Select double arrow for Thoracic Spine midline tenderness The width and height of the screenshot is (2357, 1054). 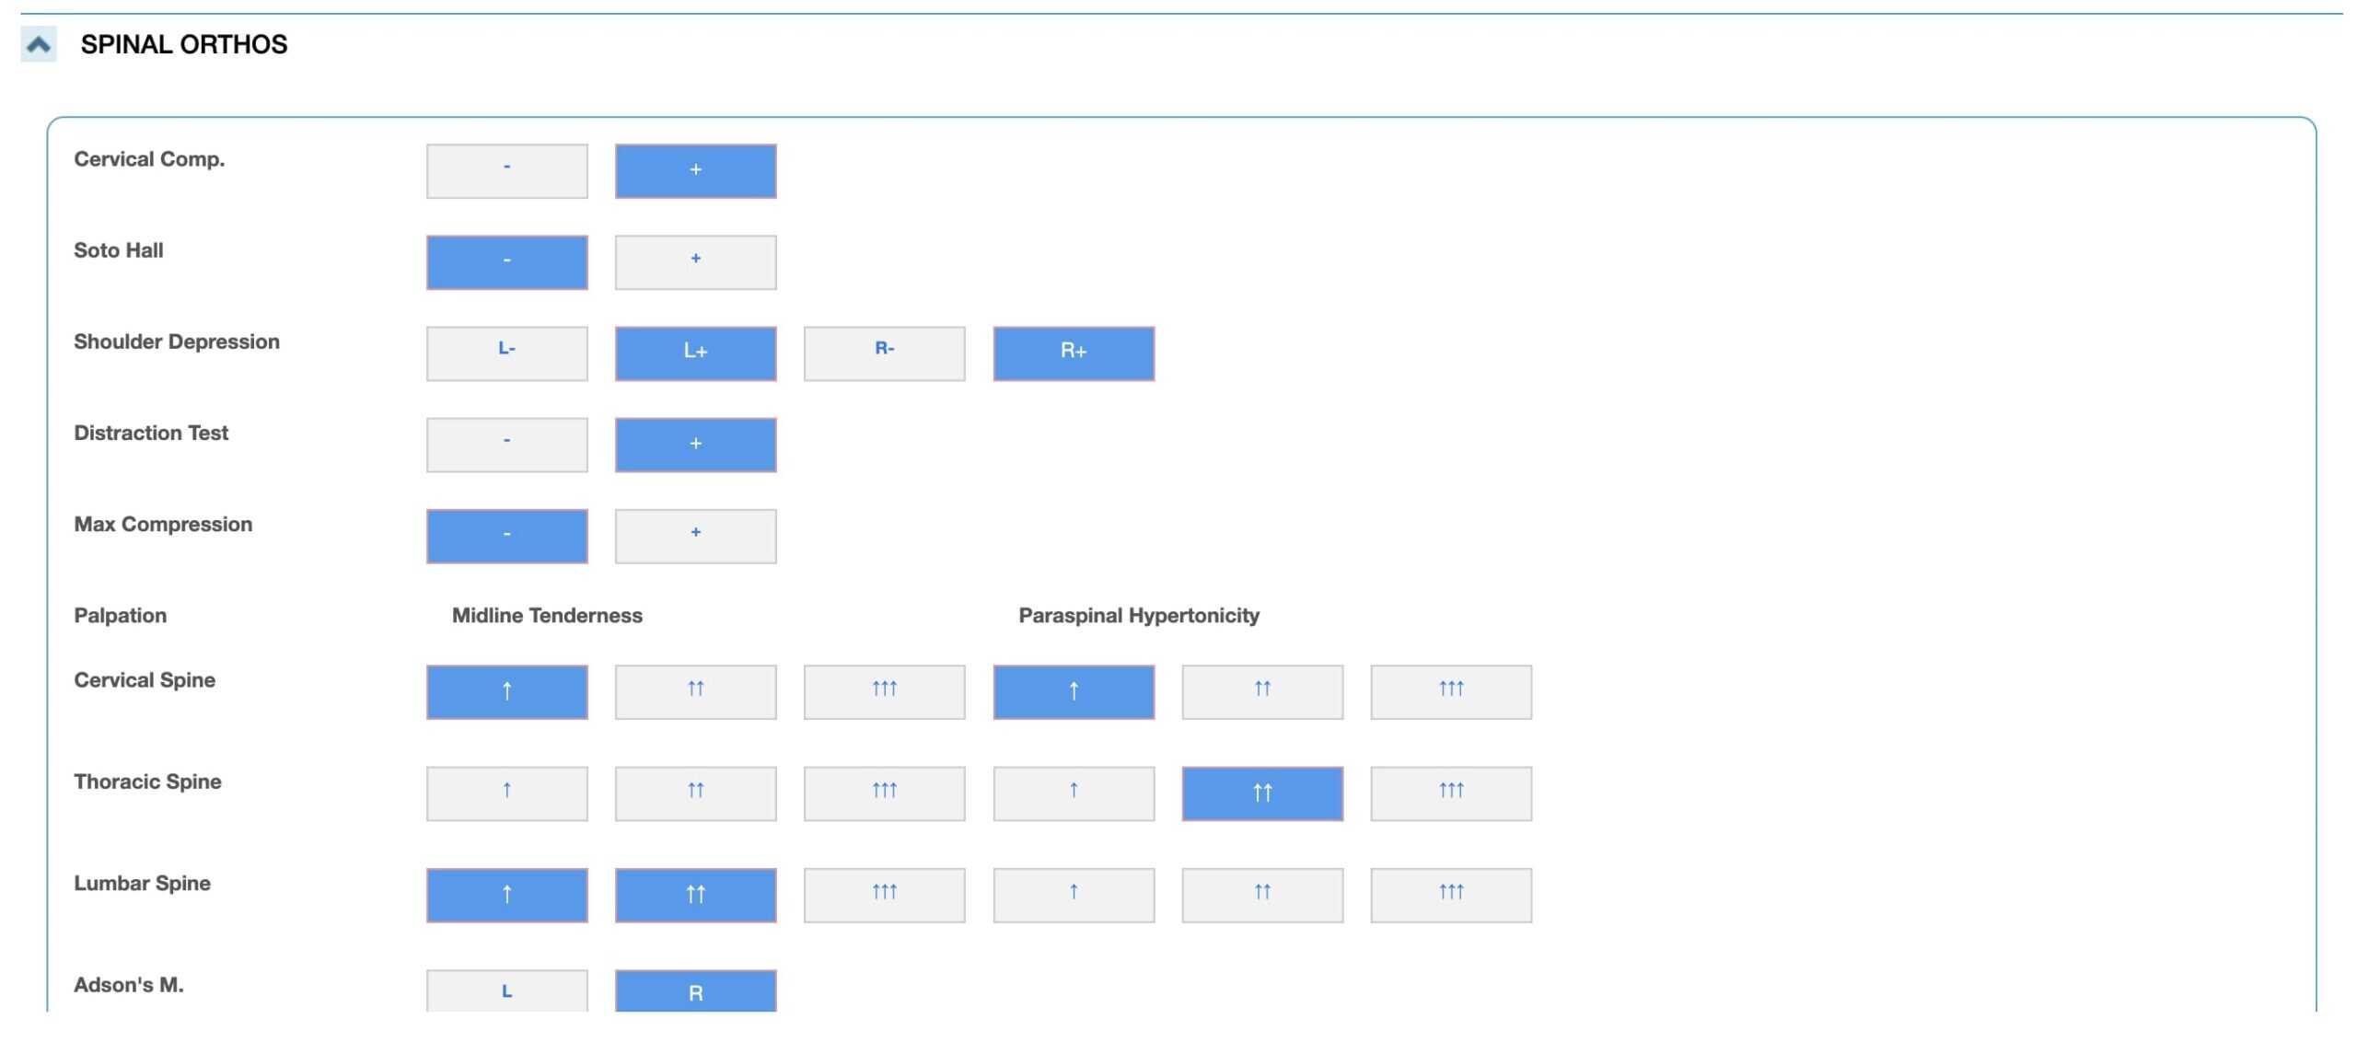tap(695, 793)
